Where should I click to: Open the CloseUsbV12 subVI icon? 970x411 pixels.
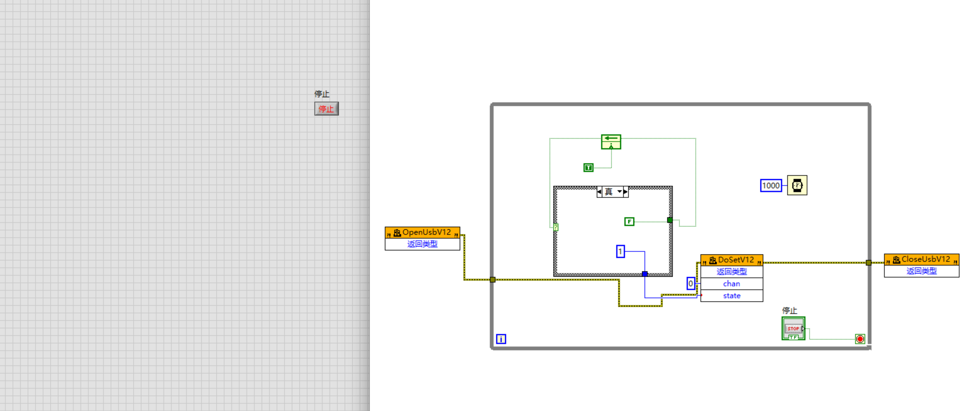(921, 259)
